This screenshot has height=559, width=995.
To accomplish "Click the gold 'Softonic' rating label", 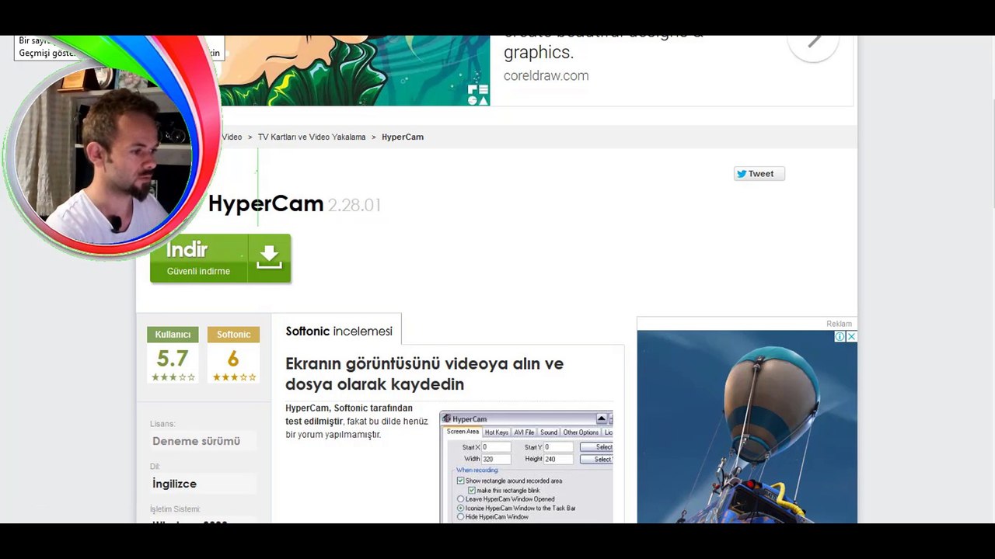I will (x=233, y=335).
